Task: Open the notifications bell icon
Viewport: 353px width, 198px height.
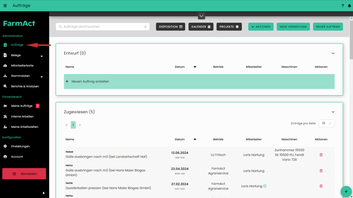Action: (349, 6)
